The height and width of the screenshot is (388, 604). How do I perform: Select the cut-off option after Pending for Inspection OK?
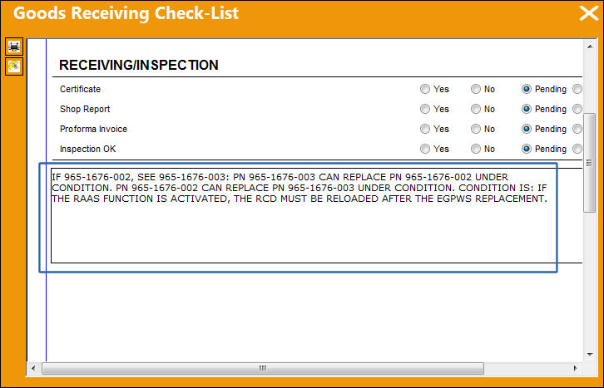tap(577, 150)
